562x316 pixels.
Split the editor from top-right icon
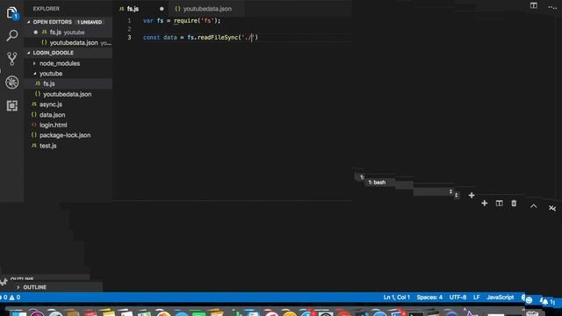click(x=534, y=5)
